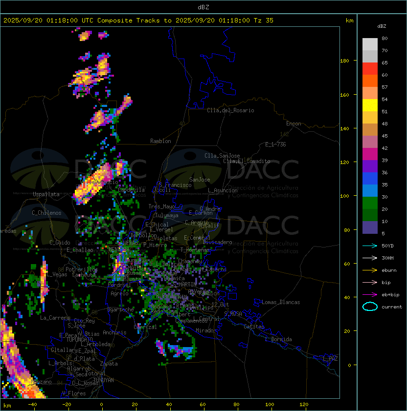Click the white 30HM arrow legend icon
Screen dimensions: 407x411
coord(370,258)
